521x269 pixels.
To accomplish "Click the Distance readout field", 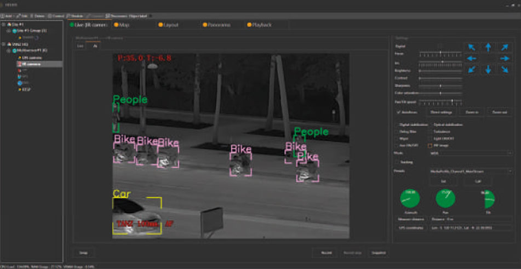I will 471,219.
